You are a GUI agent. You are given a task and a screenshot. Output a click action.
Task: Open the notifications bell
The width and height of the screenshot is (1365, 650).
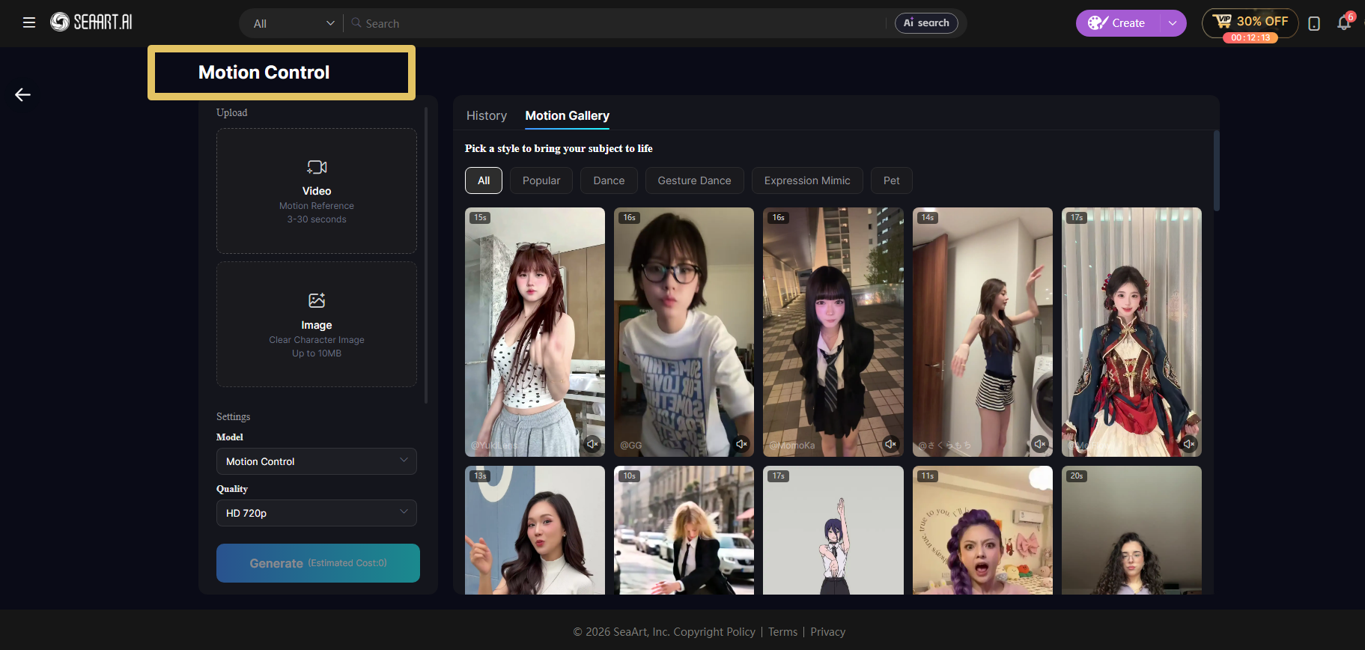pyautogui.click(x=1344, y=22)
